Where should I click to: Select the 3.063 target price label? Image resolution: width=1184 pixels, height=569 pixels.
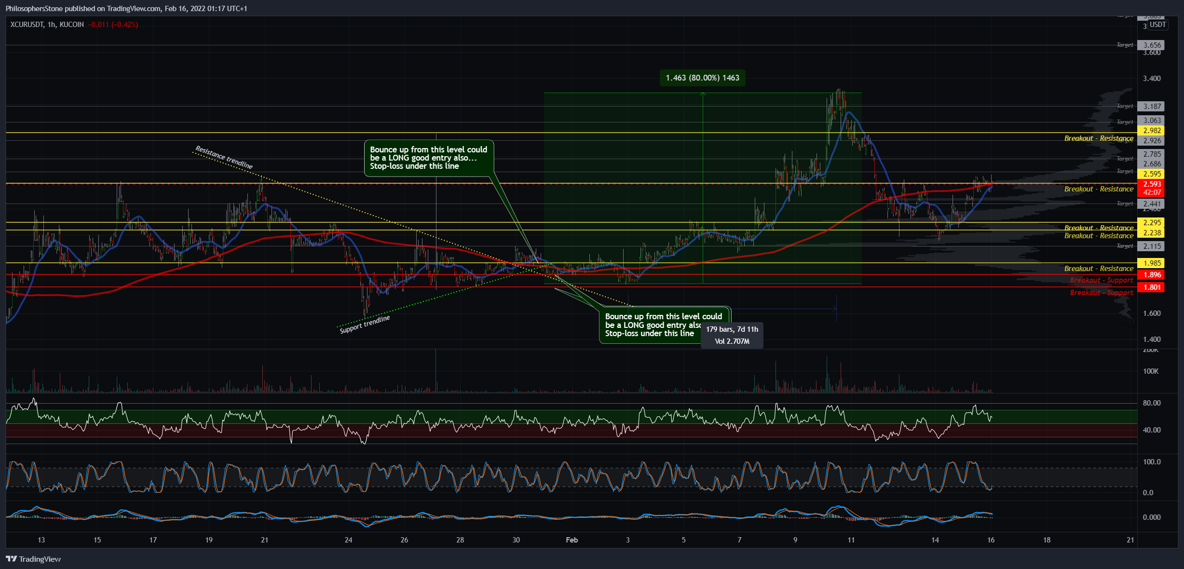(x=1151, y=121)
